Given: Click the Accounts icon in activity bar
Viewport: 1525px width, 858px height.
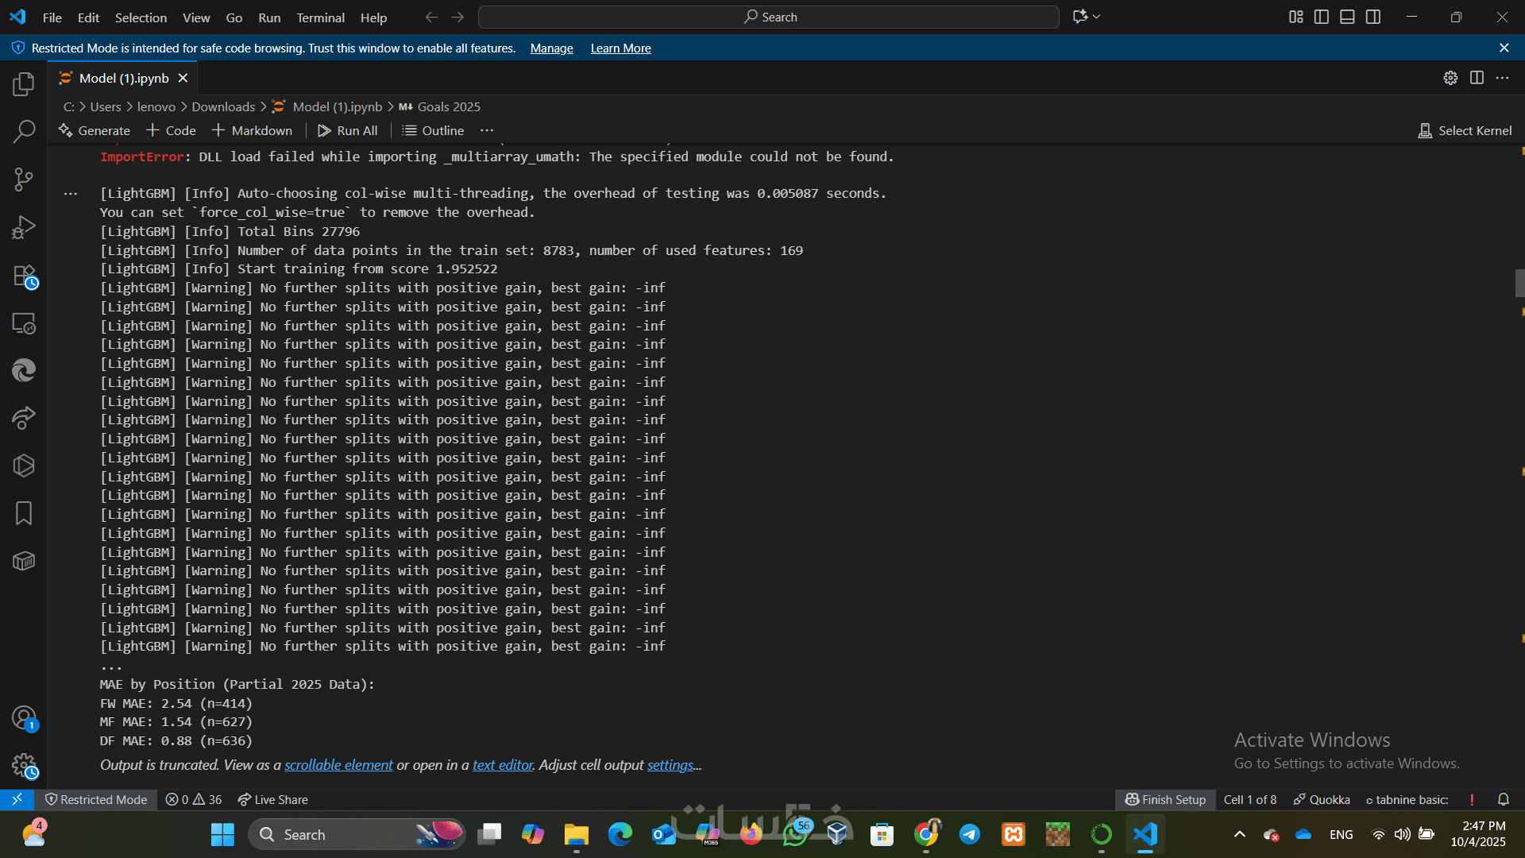Looking at the screenshot, I should (x=24, y=718).
